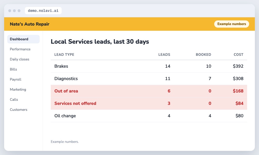The height and width of the screenshot is (155, 259).
Task: Select the Services not offered row label
Action: (x=75, y=103)
